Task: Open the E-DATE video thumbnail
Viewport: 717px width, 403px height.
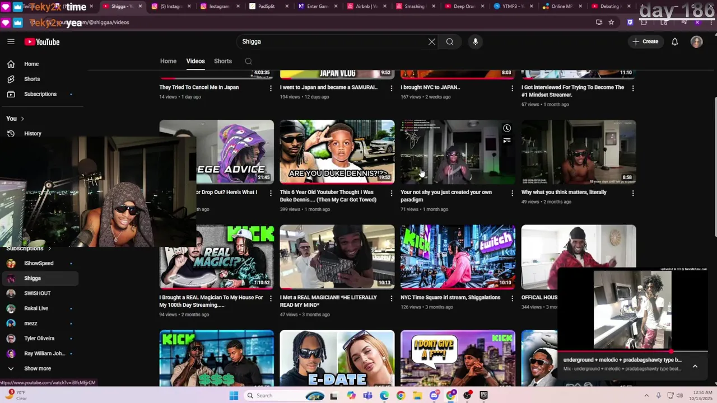Action: [x=337, y=358]
